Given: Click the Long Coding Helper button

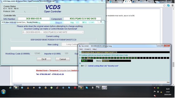Looking at the screenshot, I should [75, 44].
